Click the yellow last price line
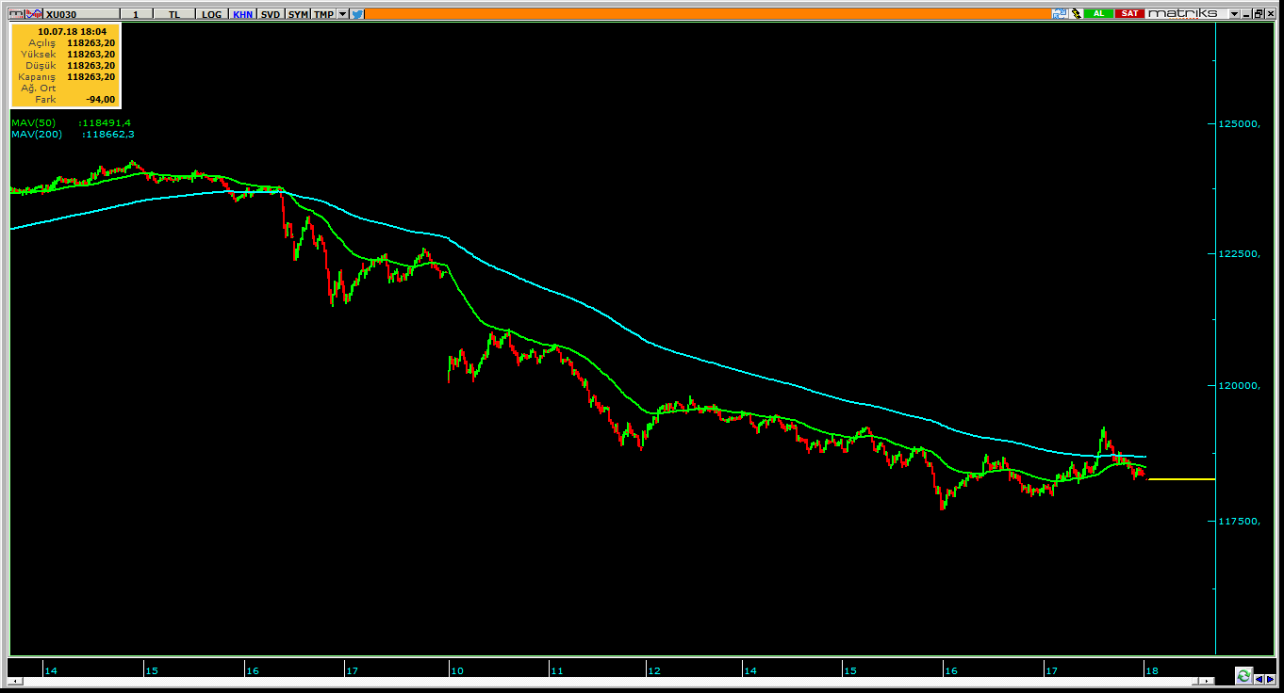This screenshot has width=1284, height=693. pos(1181,479)
